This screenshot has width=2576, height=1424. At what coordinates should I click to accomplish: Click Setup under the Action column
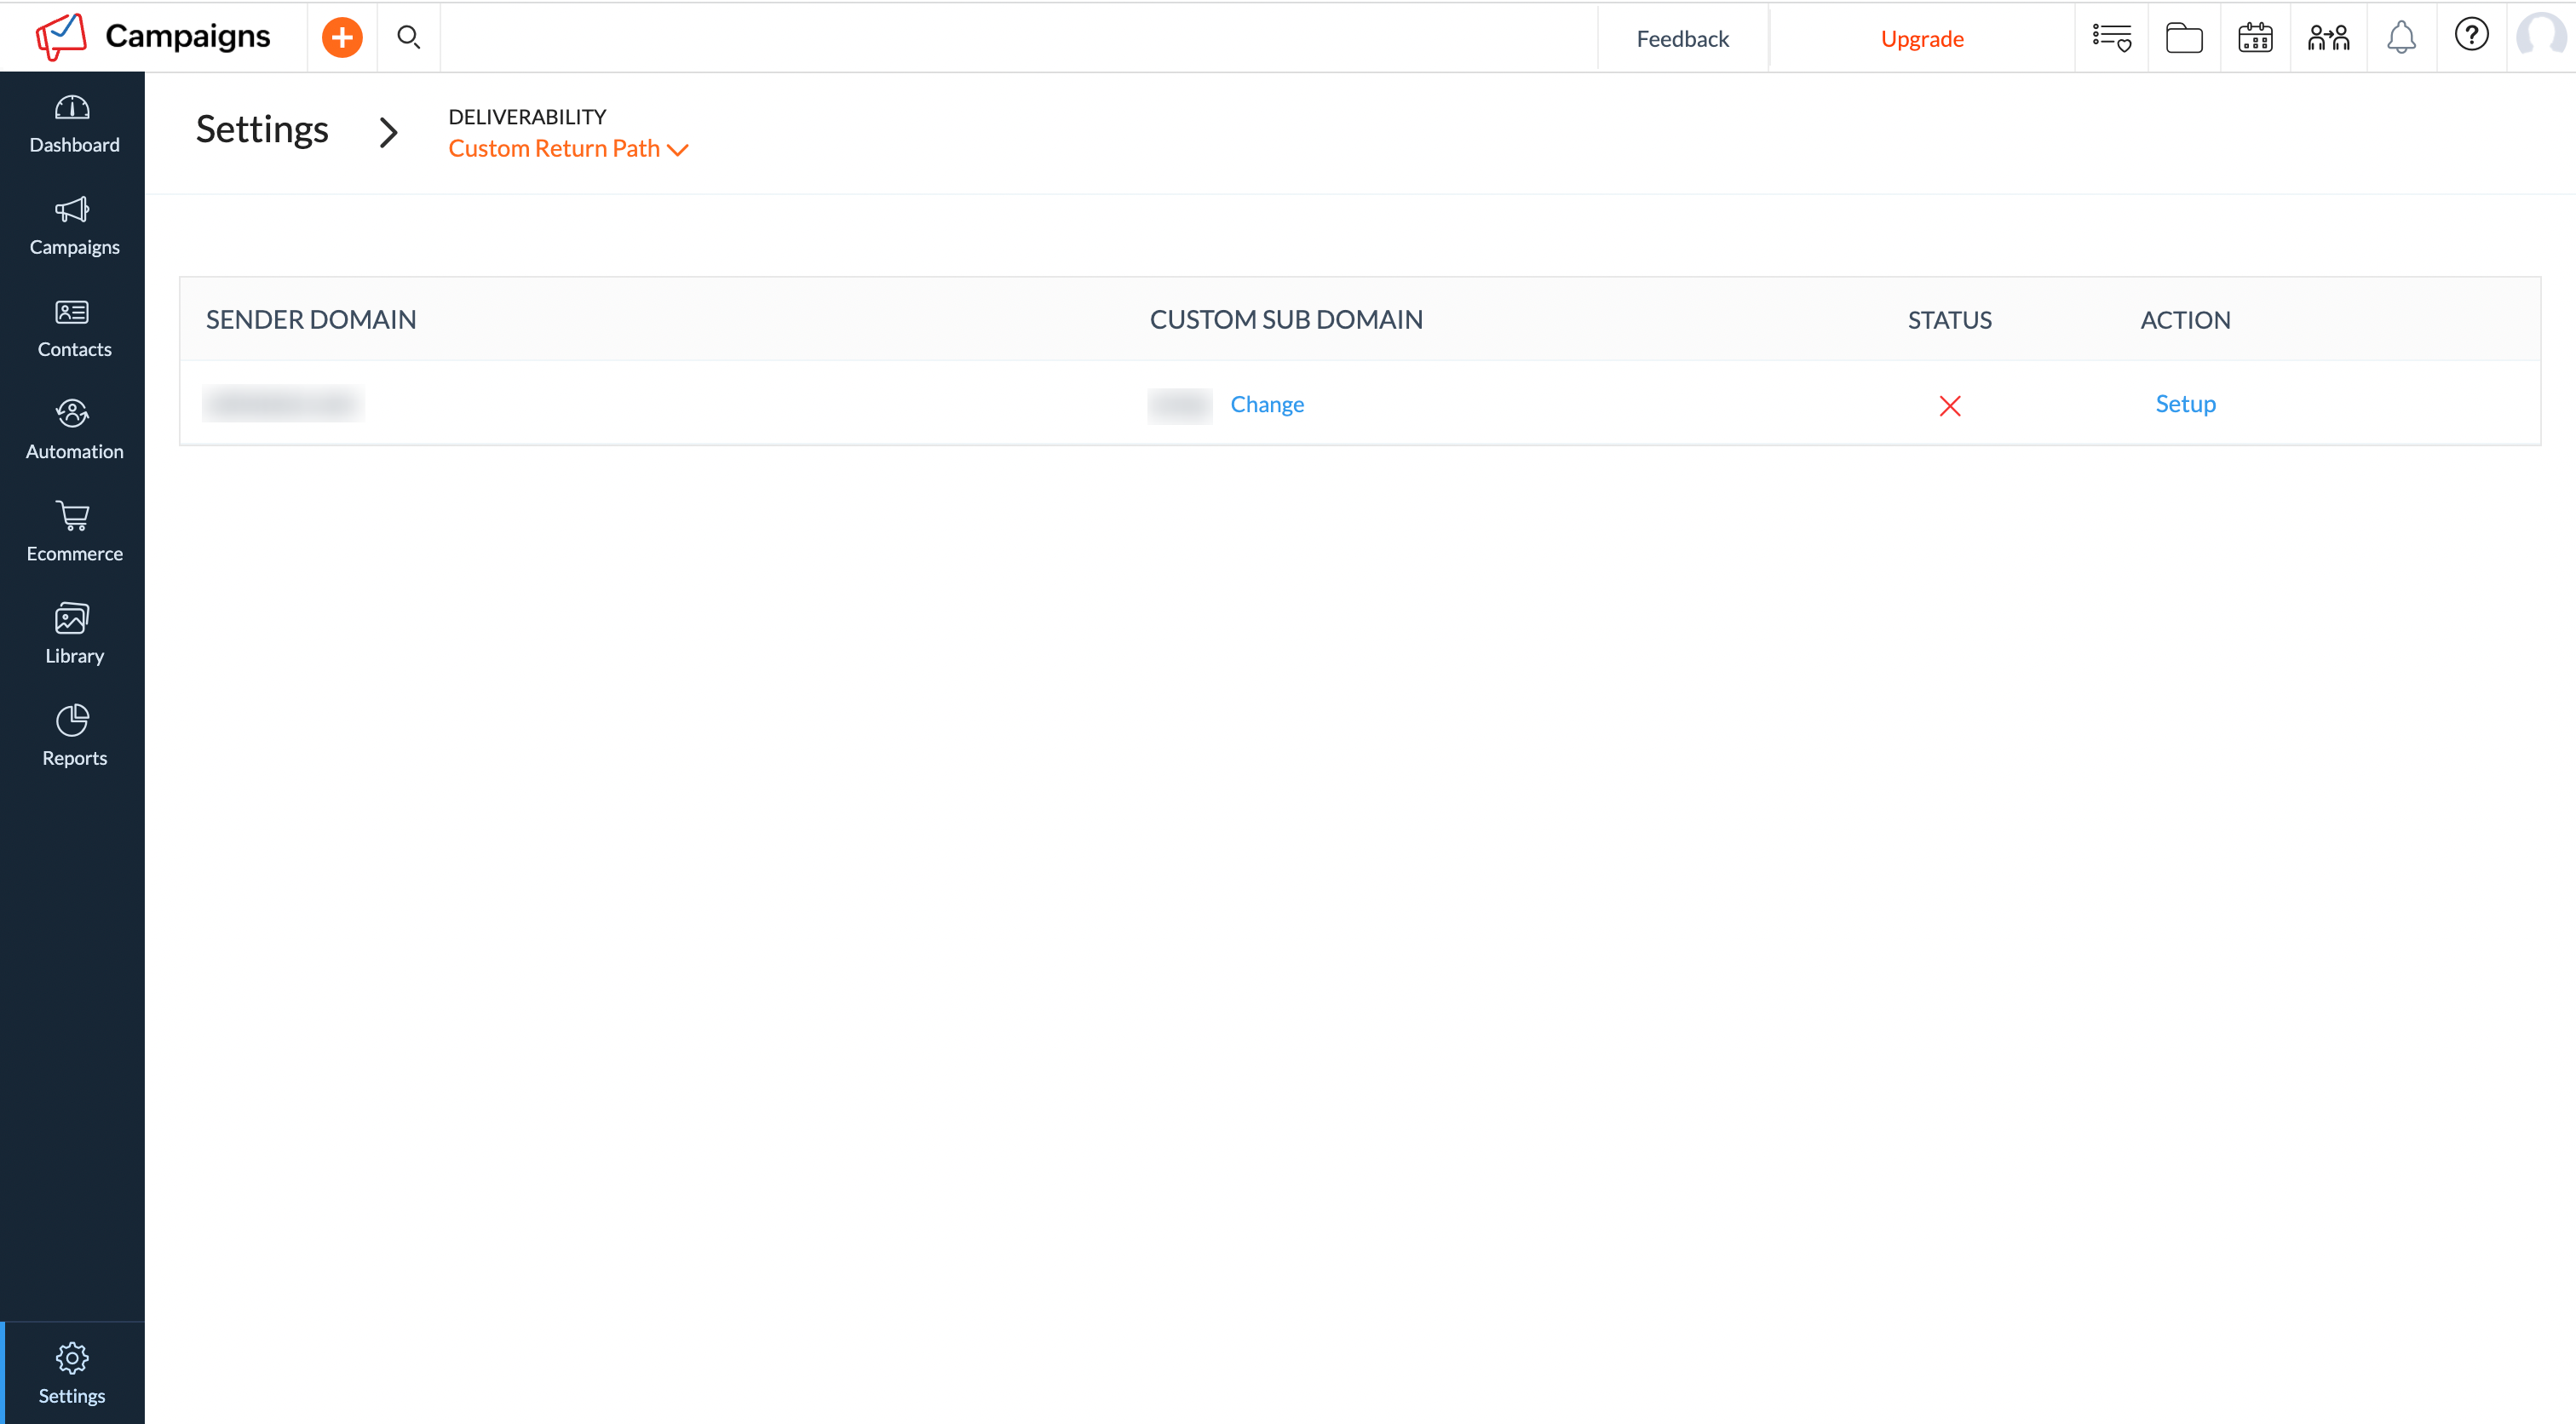(x=2185, y=403)
